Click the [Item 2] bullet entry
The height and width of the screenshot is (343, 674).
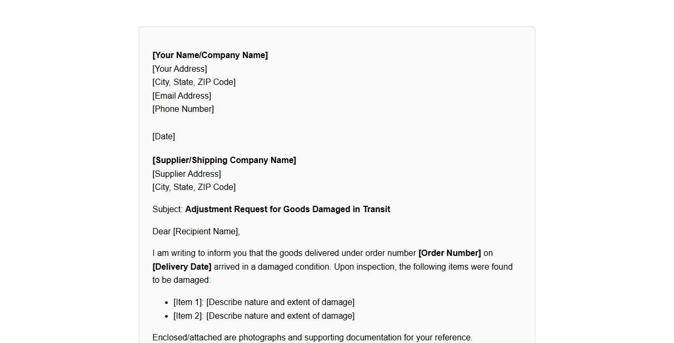click(x=264, y=316)
